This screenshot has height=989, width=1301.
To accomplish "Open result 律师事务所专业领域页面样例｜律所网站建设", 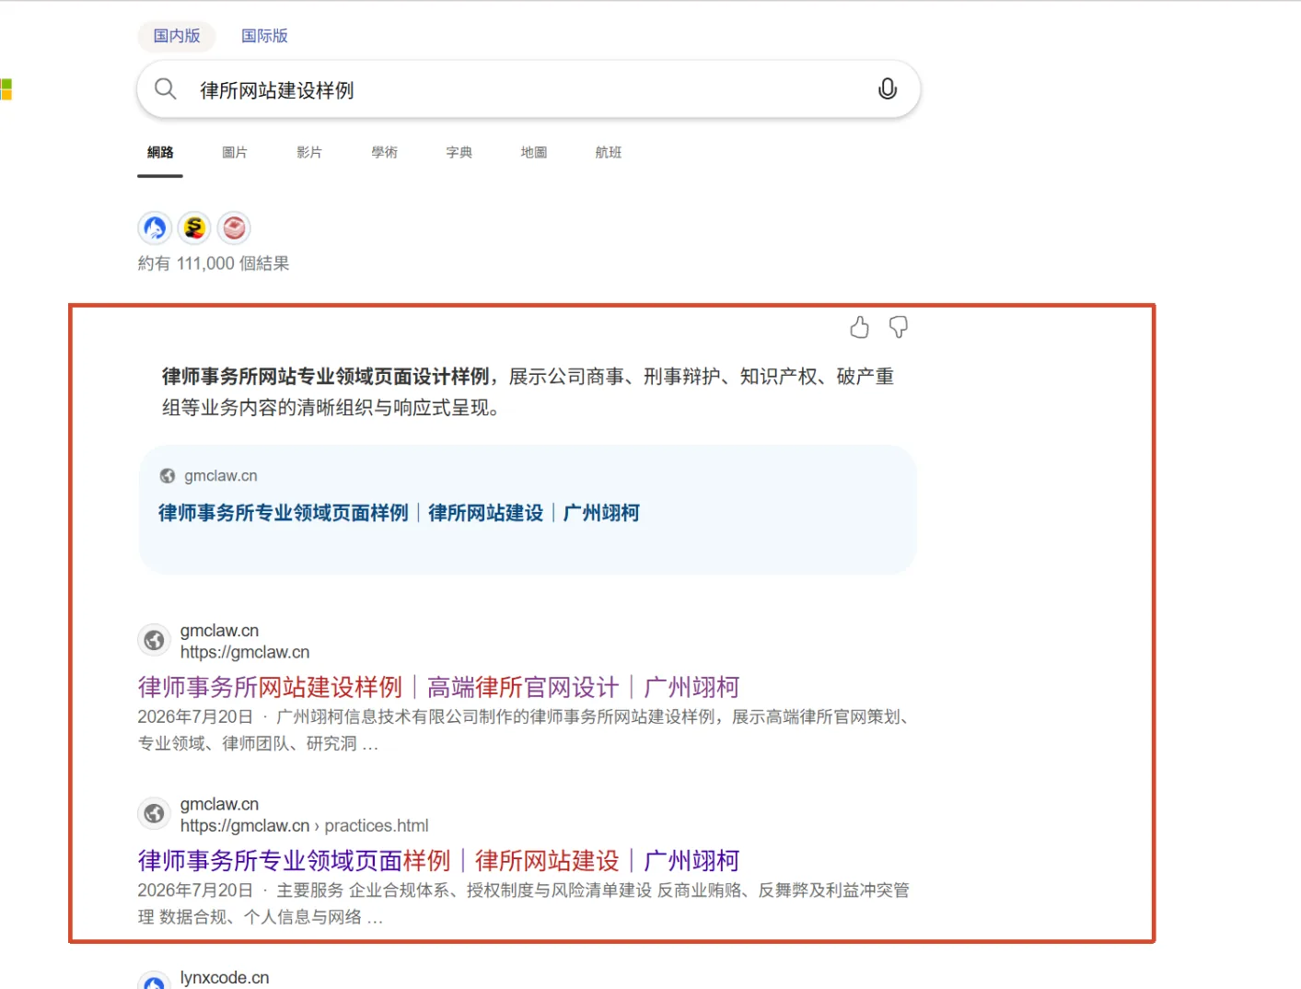I will tap(438, 860).
